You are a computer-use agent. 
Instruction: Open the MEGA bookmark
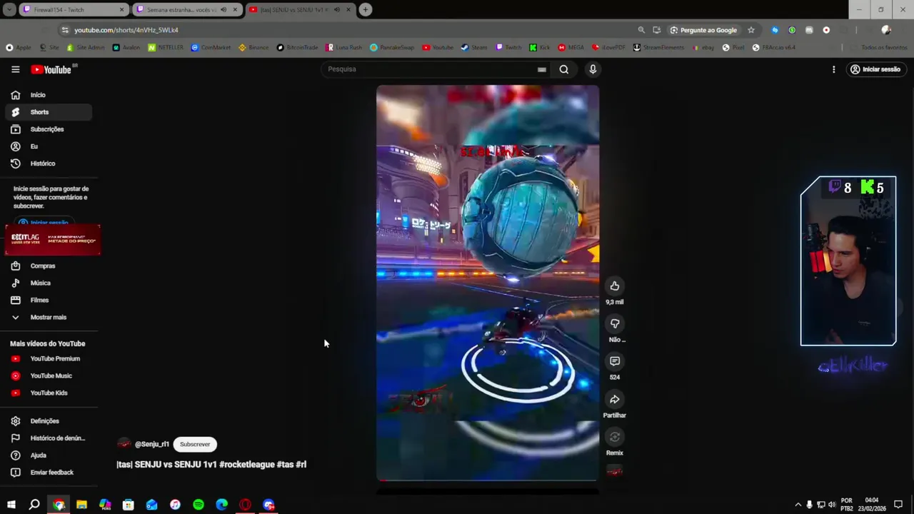[571, 47]
